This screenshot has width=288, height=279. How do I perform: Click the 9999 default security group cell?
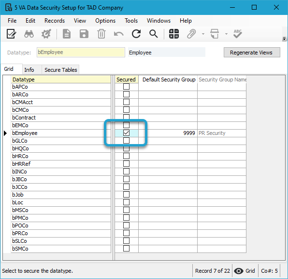pos(168,133)
